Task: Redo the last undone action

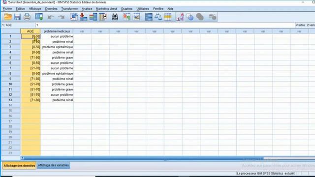Action: tap(61, 17)
